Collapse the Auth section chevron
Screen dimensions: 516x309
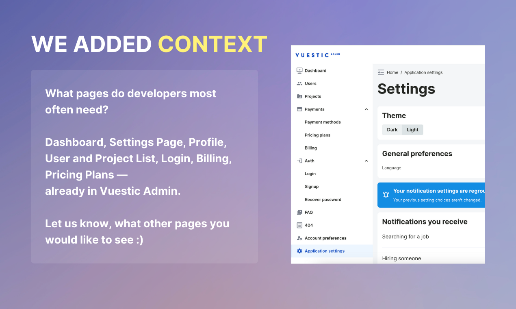pyautogui.click(x=366, y=161)
